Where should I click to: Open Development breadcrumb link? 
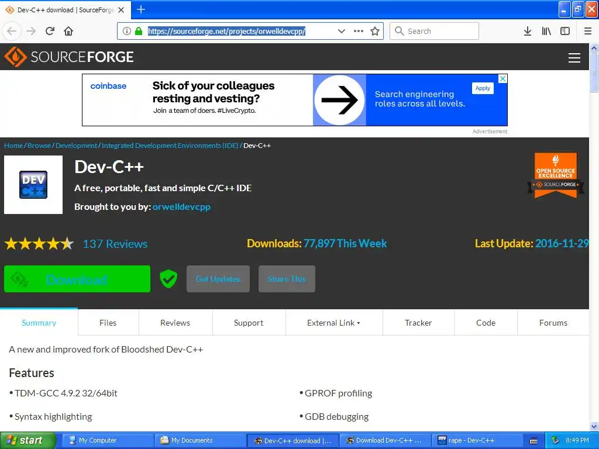point(77,146)
